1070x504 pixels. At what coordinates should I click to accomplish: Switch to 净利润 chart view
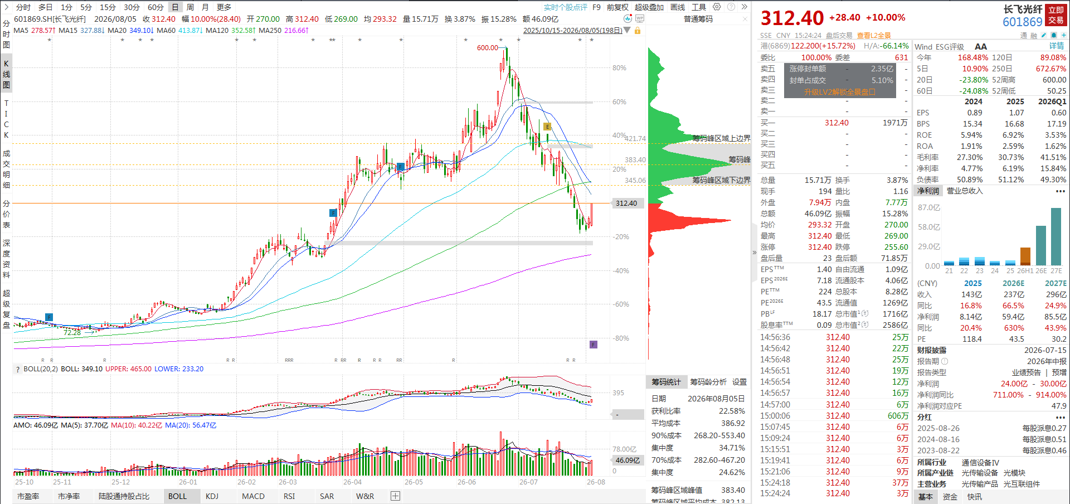tap(928, 191)
